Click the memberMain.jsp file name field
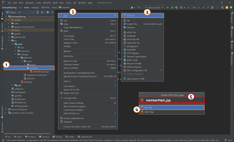The height and width of the screenshot is (142, 234). pyautogui.click(x=172, y=100)
